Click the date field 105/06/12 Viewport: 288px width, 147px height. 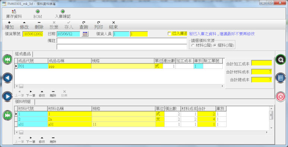(68, 34)
